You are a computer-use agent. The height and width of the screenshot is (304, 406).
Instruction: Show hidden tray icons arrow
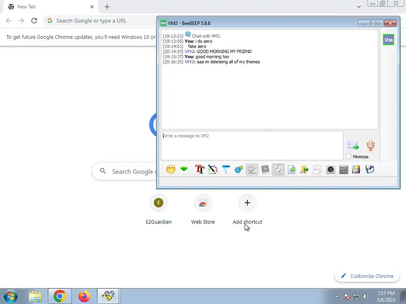(337, 296)
